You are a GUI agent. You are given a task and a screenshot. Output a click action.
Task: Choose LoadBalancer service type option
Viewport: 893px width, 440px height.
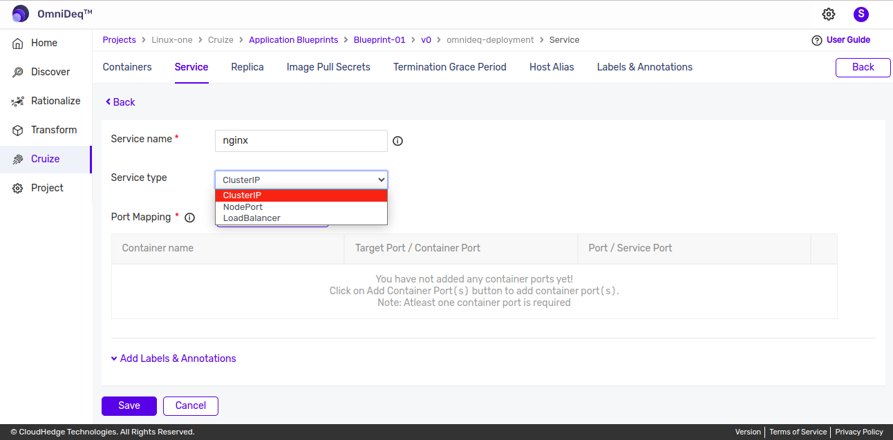[x=301, y=218]
